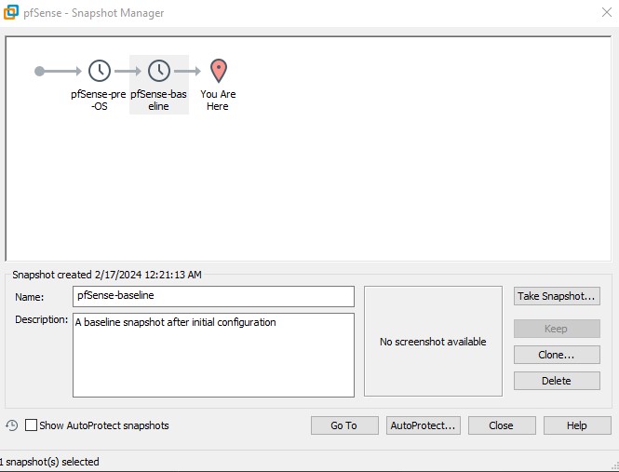Image resolution: width=619 pixels, height=472 pixels.
Task: Click the pfSense-pre-OS snapshot label
Action: click(99, 101)
